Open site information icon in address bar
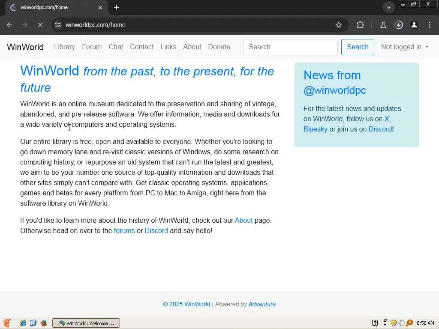This screenshot has width=439, height=329. 58,25
